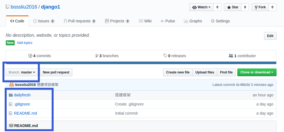The width and height of the screenshot is (284, 132).
Task: Expand the Clone or download menu
Action: [x=257, y=72]
